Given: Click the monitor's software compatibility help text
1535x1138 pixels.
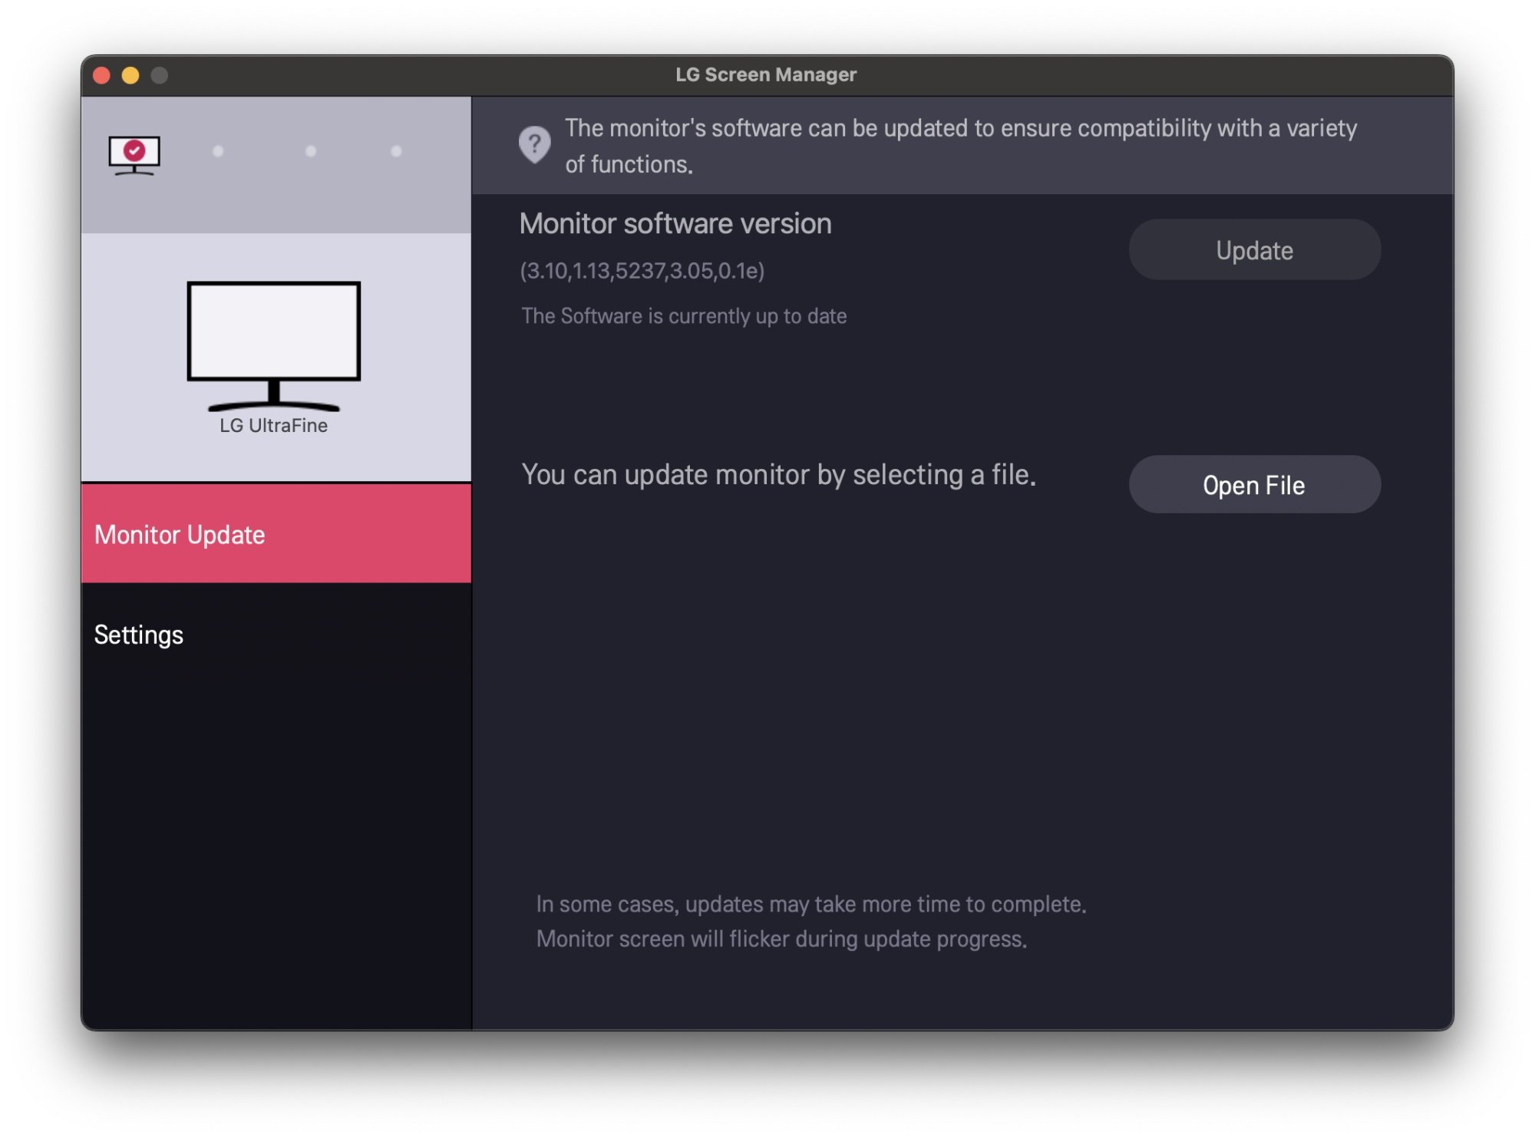Looking at the screenshot, I should pos(961,146).
